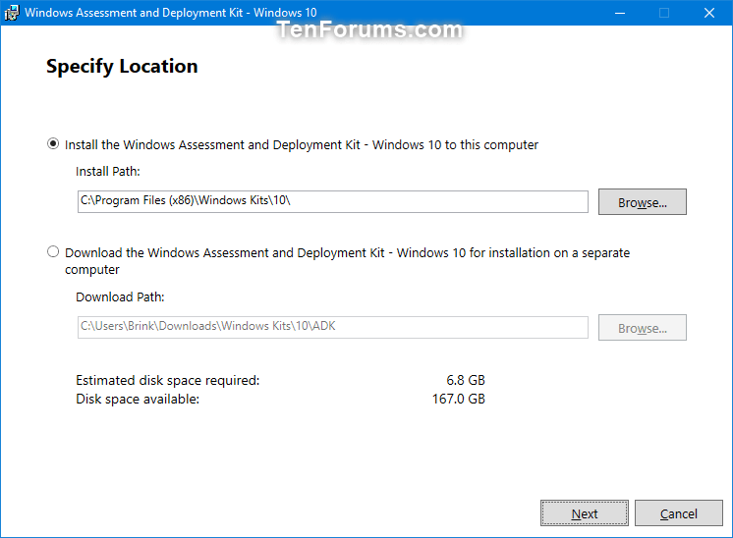733x538 pixels.
Task: Click the 'Install Path:' label
Action: click(x=108, y=172)
